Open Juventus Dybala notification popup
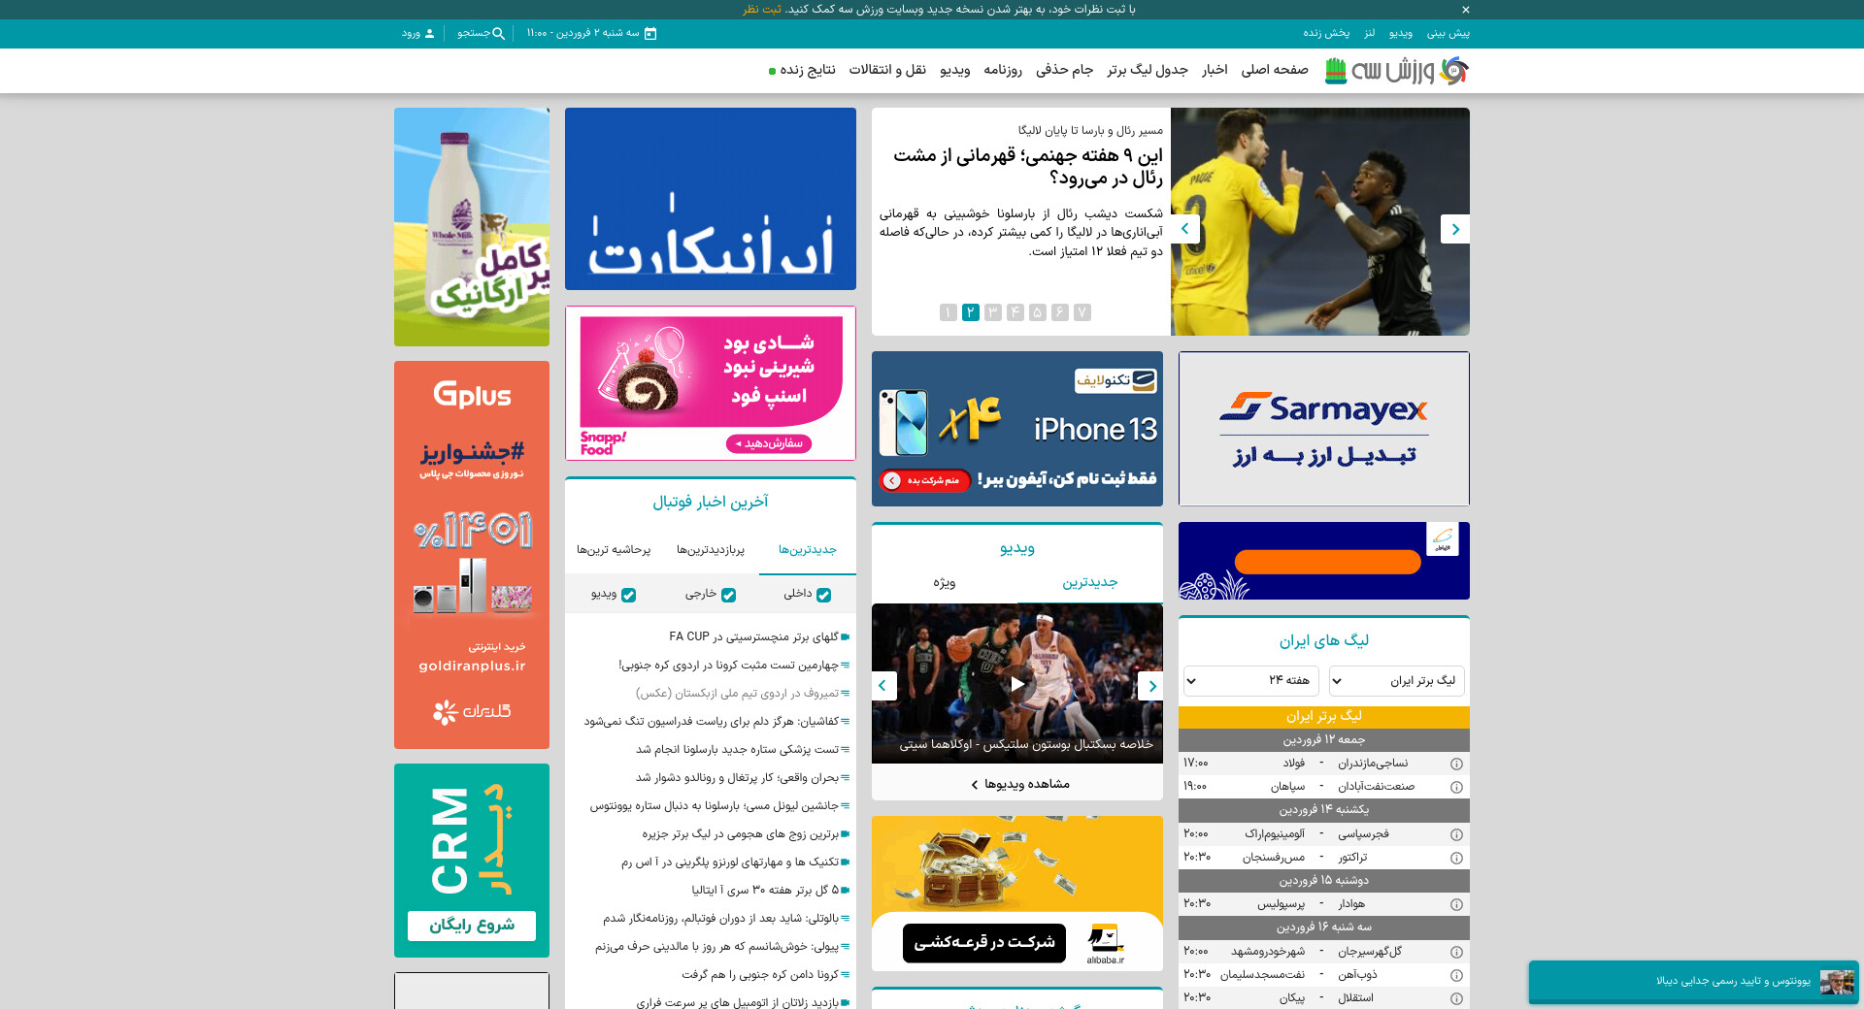1864x1009 pixels. point(1694,982)
